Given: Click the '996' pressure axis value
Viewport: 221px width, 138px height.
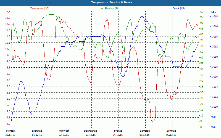Looking at the screenshot, I should pyautogui.click(x=214, y=127).
